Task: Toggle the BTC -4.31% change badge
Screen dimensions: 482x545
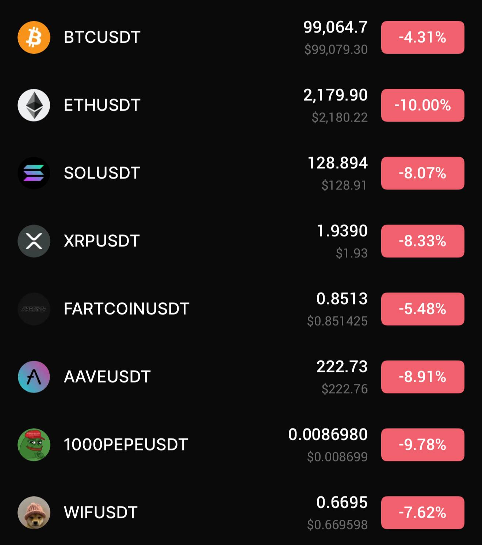Action: (423, 37)
